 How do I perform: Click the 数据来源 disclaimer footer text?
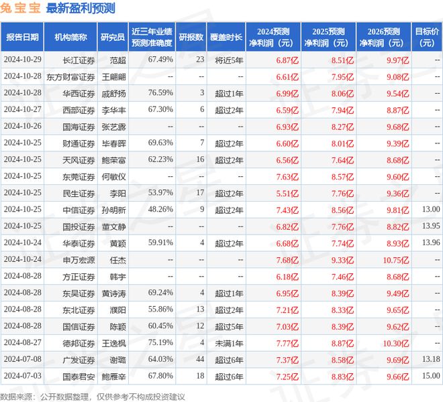(x=93, y=397)
